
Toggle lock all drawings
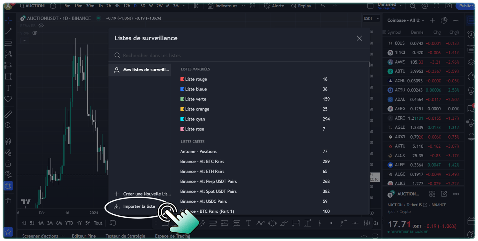tap(8, 163)
